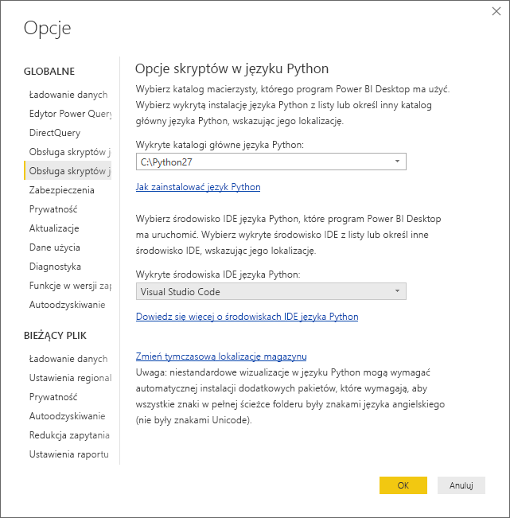Image resolution: width=510 pixels, height=518 pixels.
Task: Click the Anuluj button
Action: tap(461, 485)
